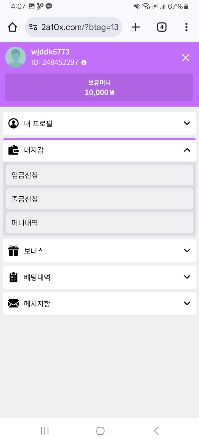Viewport: 199px width, 443px height.
Task: Open a new tab with plus icon
Action: click(136, 27)
